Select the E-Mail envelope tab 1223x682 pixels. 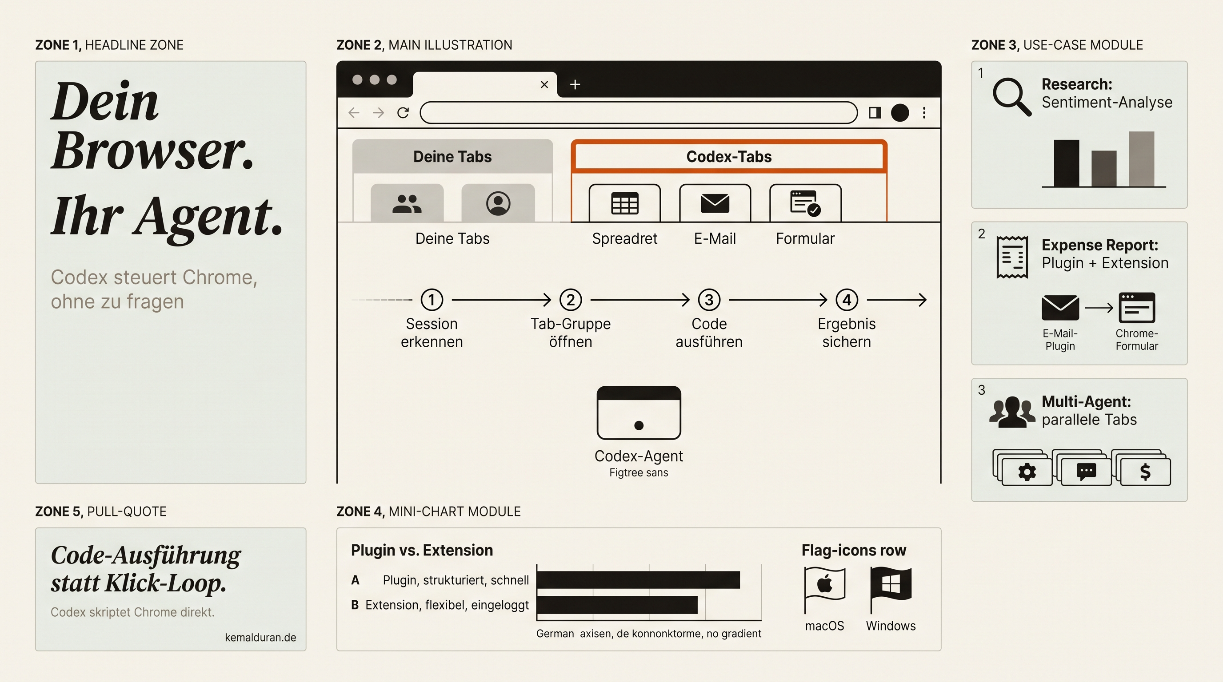tap(715, 203)
